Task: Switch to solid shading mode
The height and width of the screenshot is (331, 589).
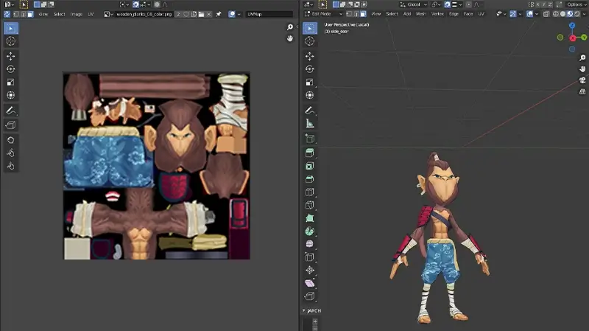Action: tap(562, 14)
